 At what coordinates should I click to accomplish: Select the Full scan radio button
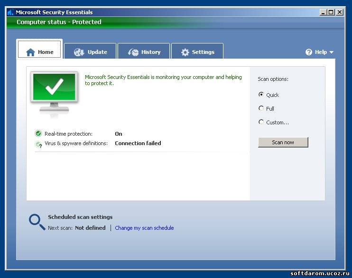tap(261, 108)
